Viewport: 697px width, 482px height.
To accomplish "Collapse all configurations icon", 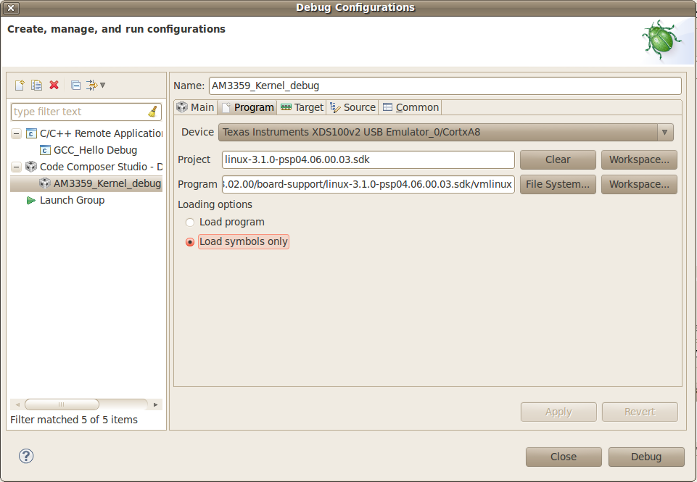I will click(76, 85).
